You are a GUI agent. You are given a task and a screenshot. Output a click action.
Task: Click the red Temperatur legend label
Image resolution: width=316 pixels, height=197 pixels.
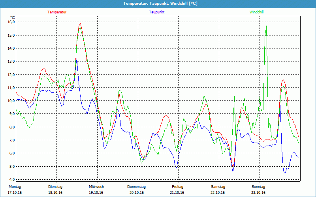tap(57, 12)
